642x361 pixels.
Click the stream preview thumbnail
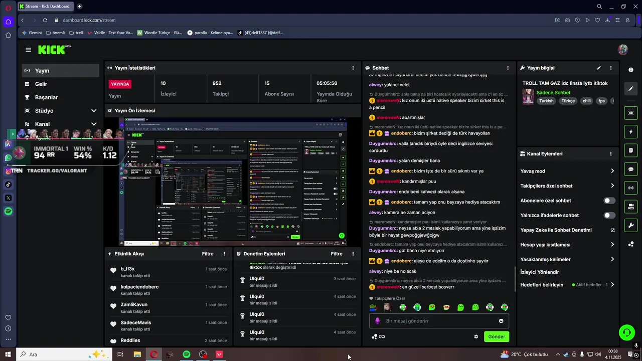click(x=233, y=182)
